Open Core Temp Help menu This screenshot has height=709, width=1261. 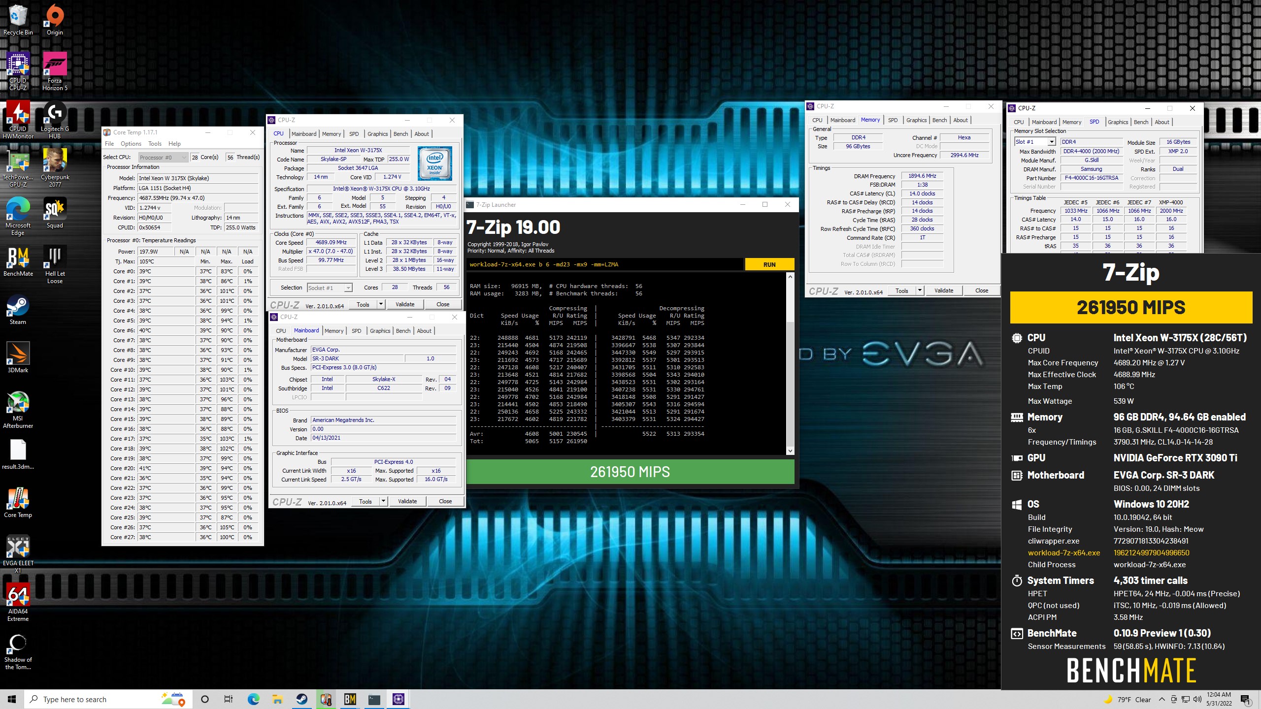tap(174, 144)
